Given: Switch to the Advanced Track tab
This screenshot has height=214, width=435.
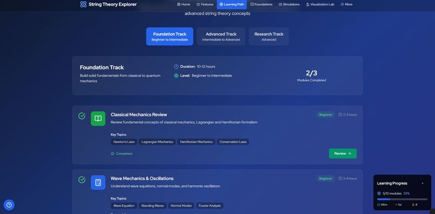Looking at the screenshot, I should (x=221, y=36).
